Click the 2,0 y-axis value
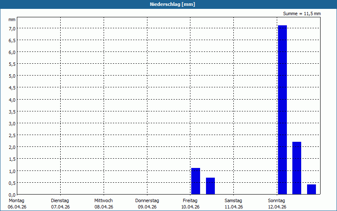Viewport: 337px width, 211px height. click(12, 147)
